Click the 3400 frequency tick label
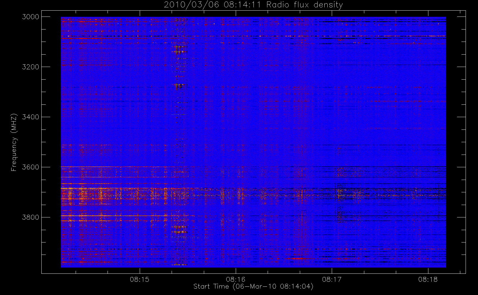This screenshot has width=478, height=295. pos(31,117)
